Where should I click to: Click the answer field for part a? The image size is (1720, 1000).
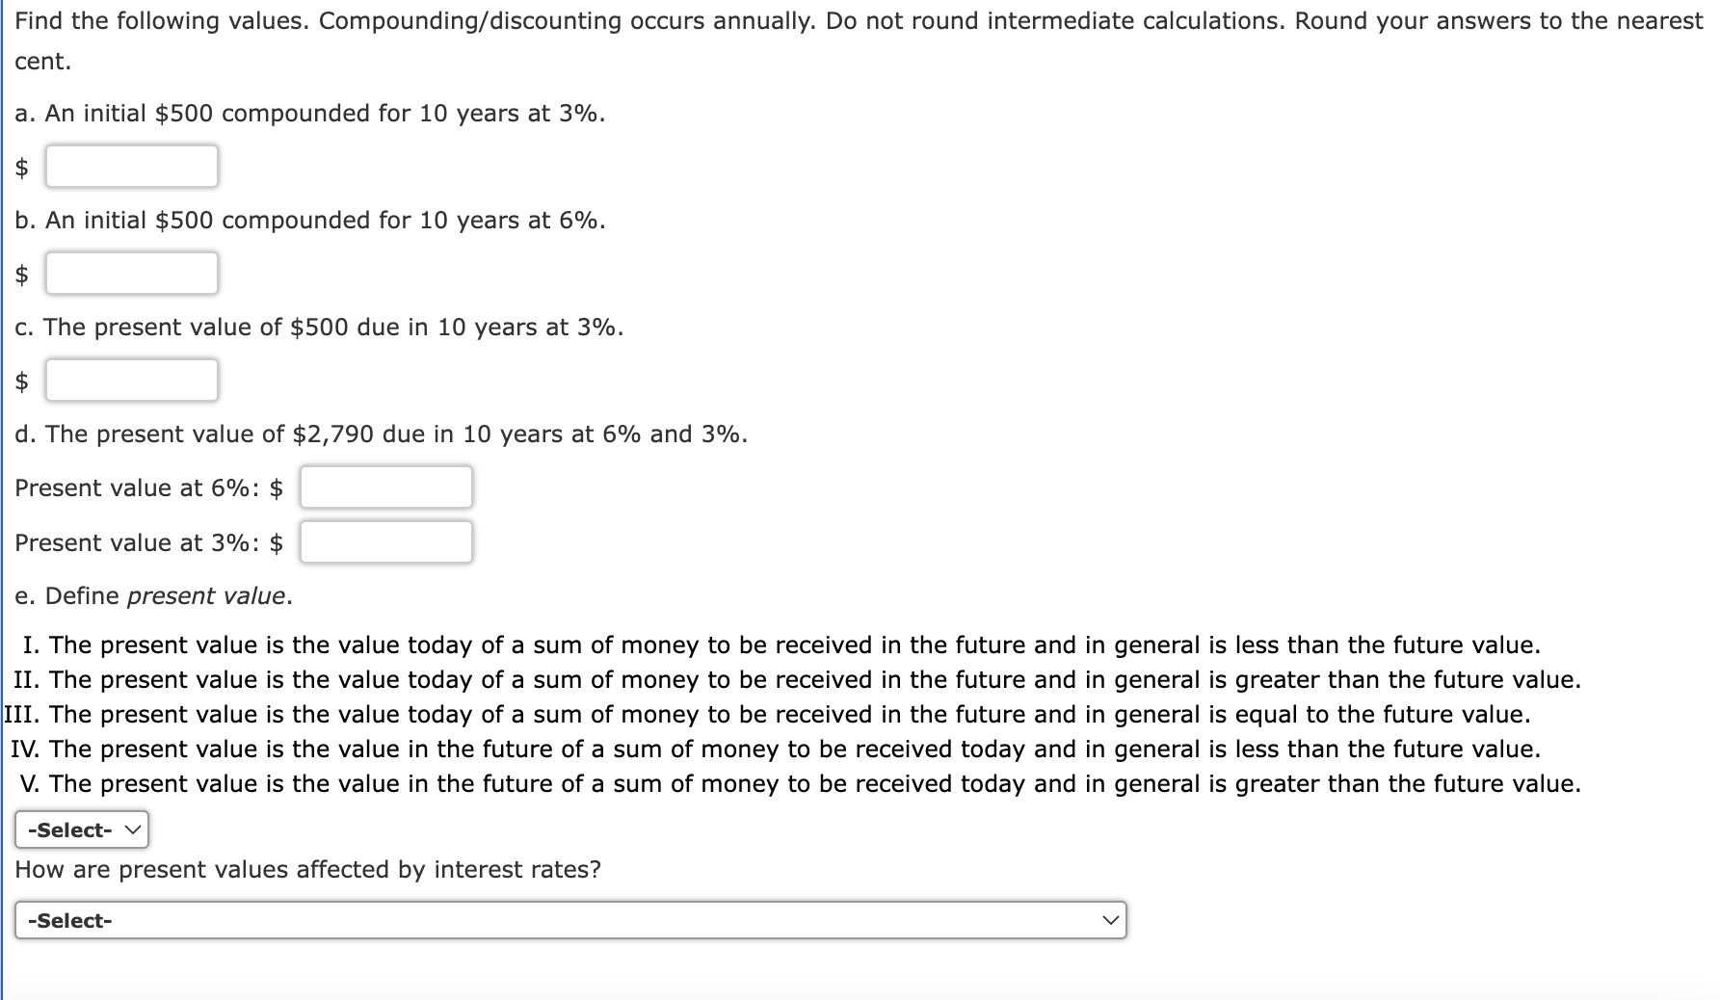tap(131, 166)
